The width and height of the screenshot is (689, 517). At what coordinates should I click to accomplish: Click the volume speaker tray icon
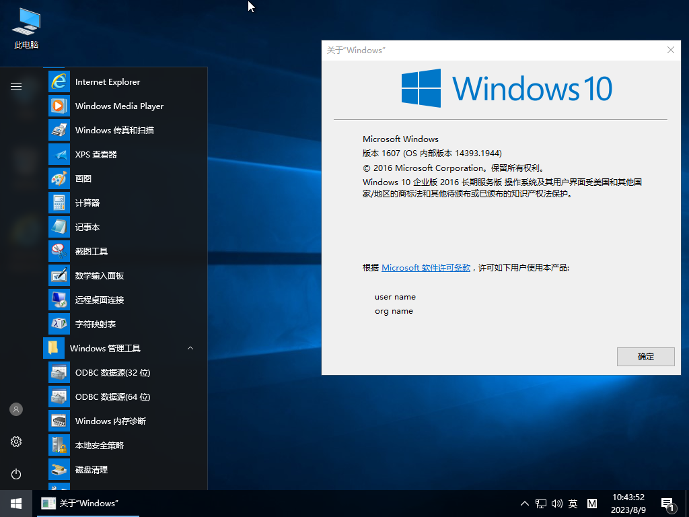pyautogui.click(x=556, y=504)
